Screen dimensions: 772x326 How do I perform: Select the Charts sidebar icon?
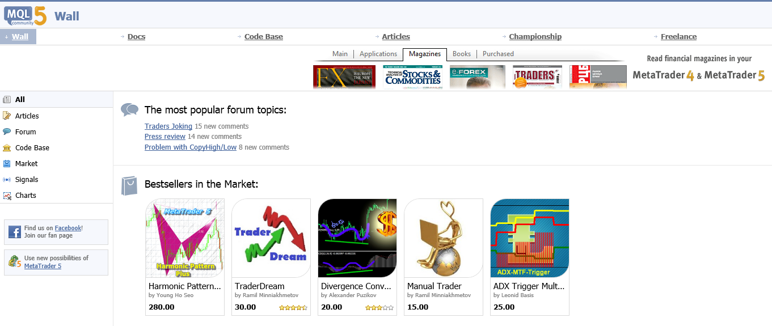(x=7, y=195)
